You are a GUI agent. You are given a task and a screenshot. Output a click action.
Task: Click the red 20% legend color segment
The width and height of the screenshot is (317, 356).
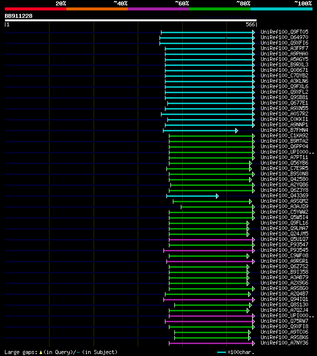[x=36, y=9]
